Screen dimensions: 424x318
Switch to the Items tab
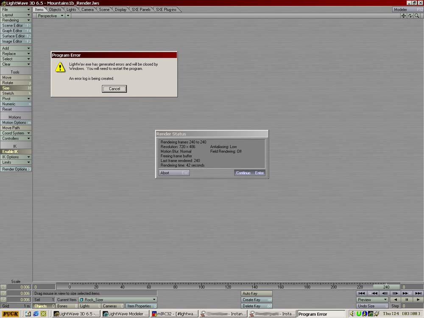(x=39, y=9)
